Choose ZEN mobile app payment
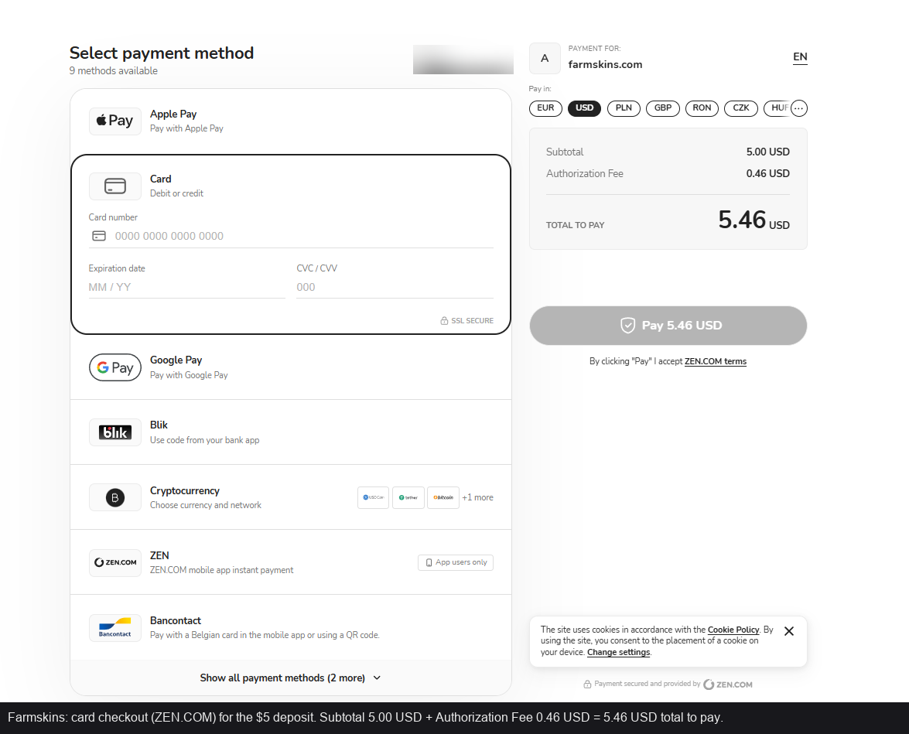The width and height of the screenshot is (909, 734). [291, 562]
